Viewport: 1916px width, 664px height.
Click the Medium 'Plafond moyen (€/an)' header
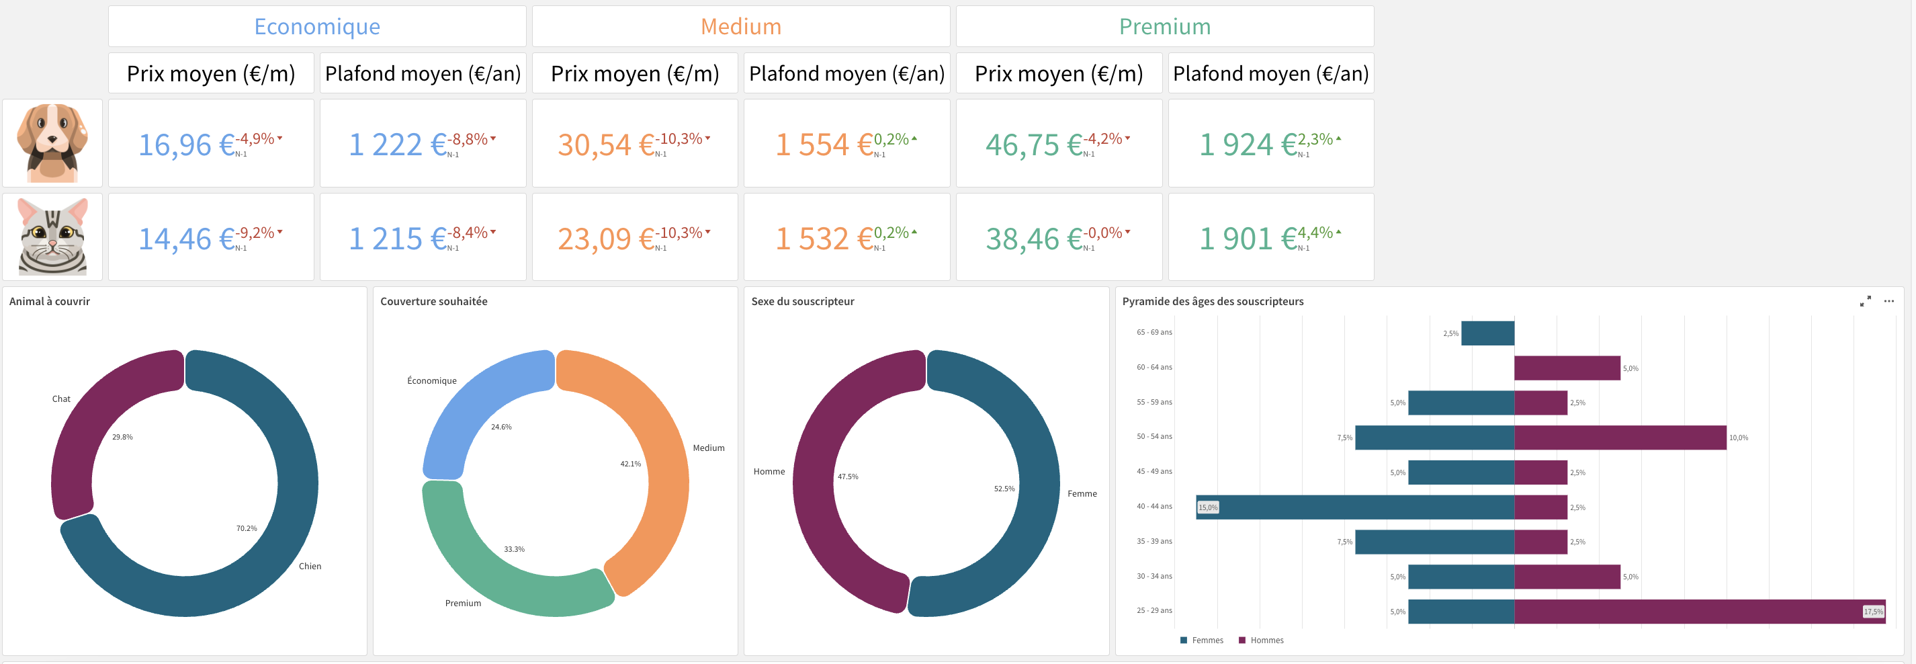(846, 73)
